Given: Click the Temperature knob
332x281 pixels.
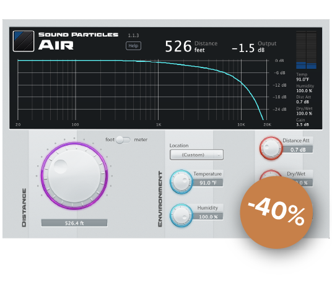Looking at the screenshot, I should pos(181,181).
